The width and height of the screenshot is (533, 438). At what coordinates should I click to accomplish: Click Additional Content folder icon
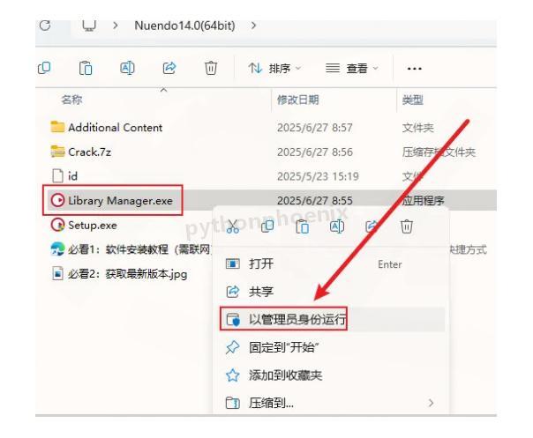57,127
